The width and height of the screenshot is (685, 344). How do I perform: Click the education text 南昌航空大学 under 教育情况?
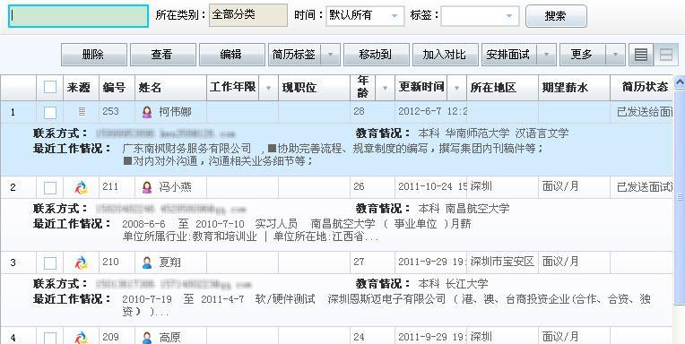click(478, 209)
